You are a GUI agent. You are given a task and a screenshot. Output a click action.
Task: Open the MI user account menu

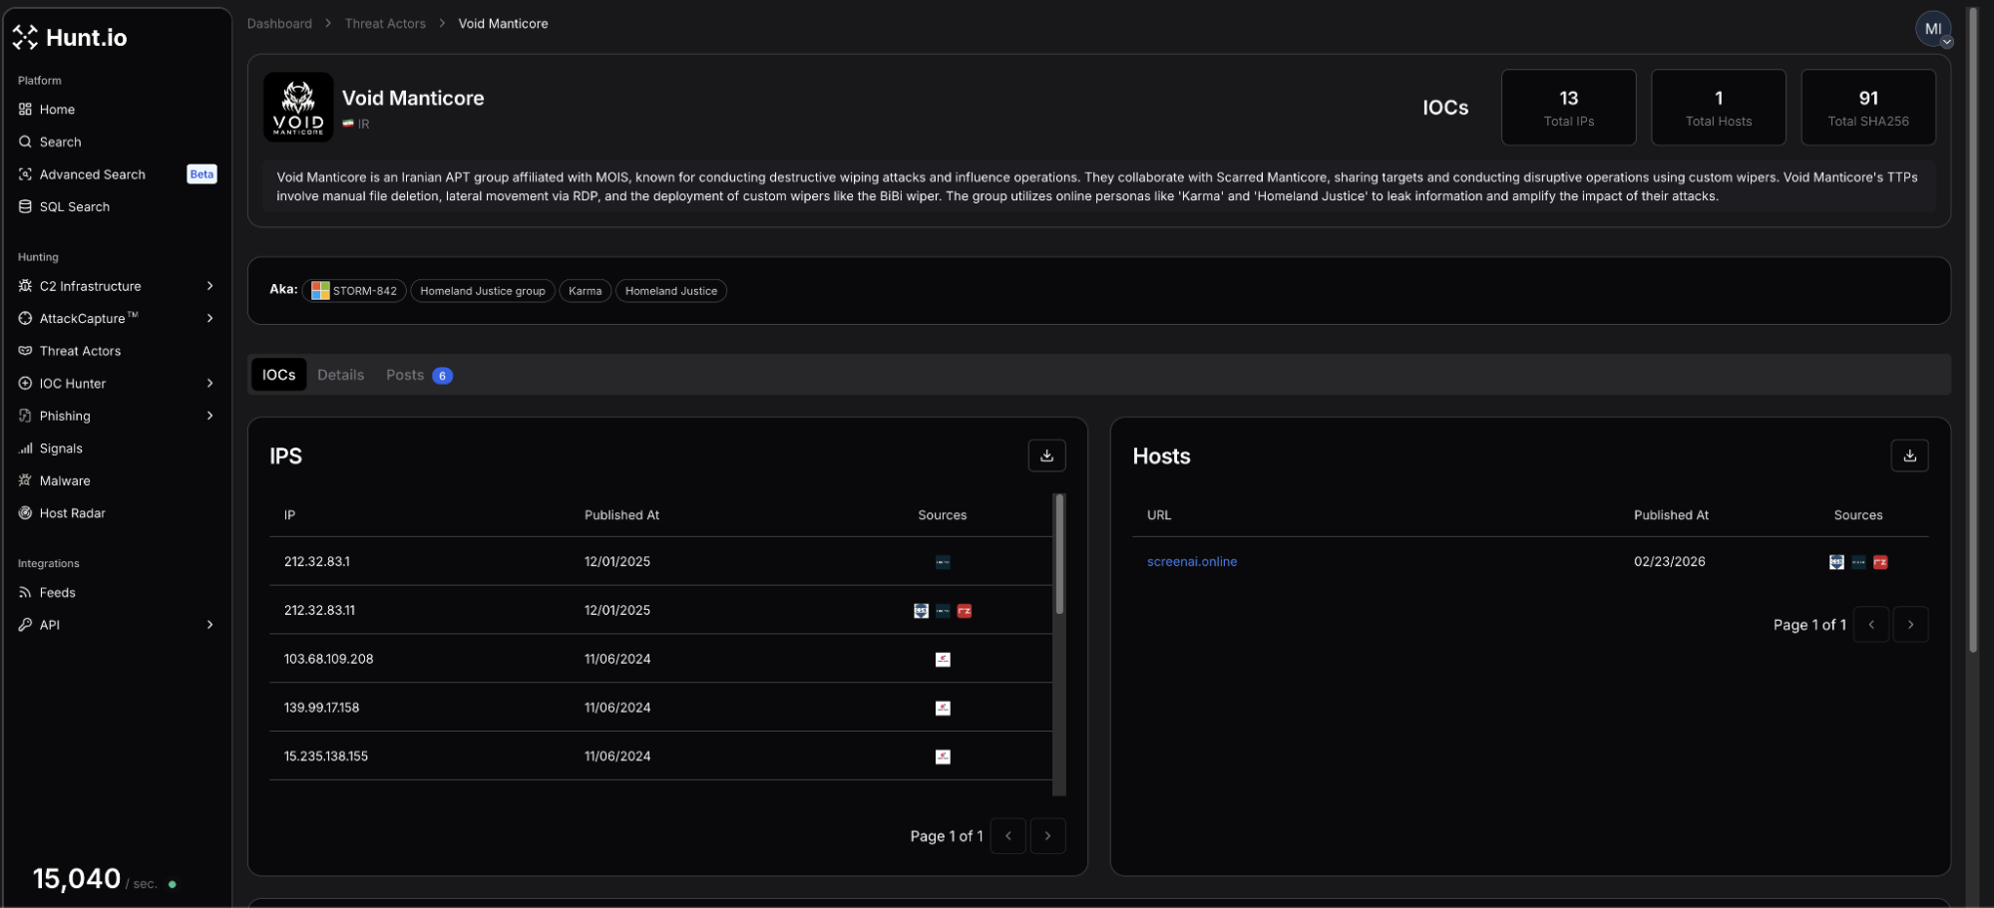(1932, 29)
